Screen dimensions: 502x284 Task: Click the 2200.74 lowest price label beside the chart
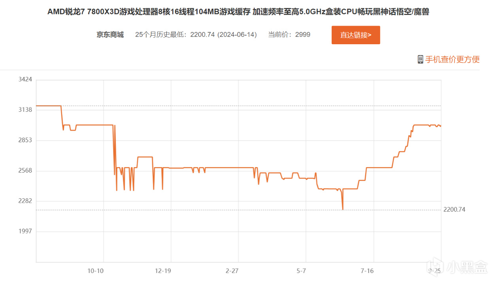coord(455,210)
